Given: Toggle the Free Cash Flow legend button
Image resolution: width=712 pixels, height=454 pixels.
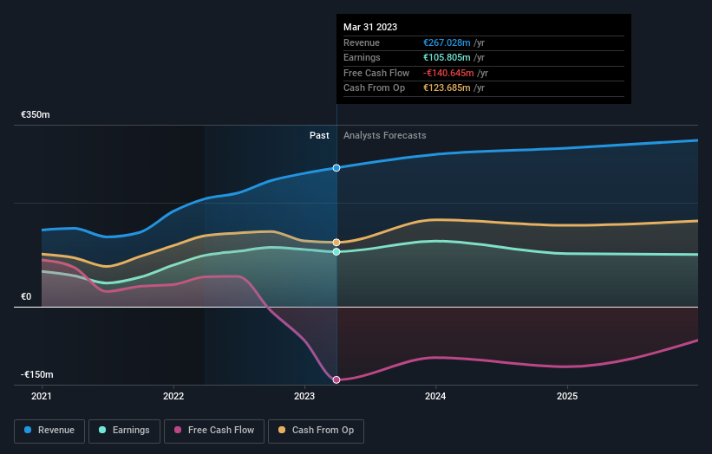Looking at the screenshot, I should 214,431.
